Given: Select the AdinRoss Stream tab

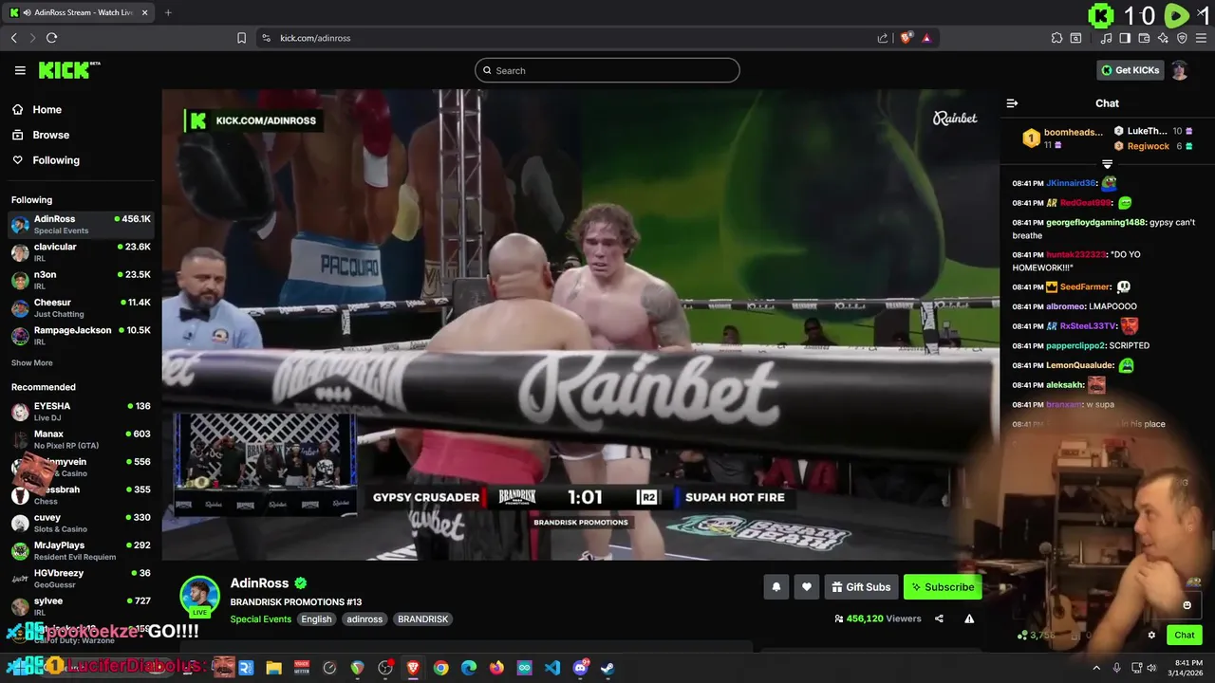Looking at the screenshot, I should [79, 12].
